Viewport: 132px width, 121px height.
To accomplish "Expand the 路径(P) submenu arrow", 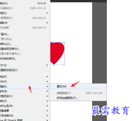I will click(x=47, y=77).
